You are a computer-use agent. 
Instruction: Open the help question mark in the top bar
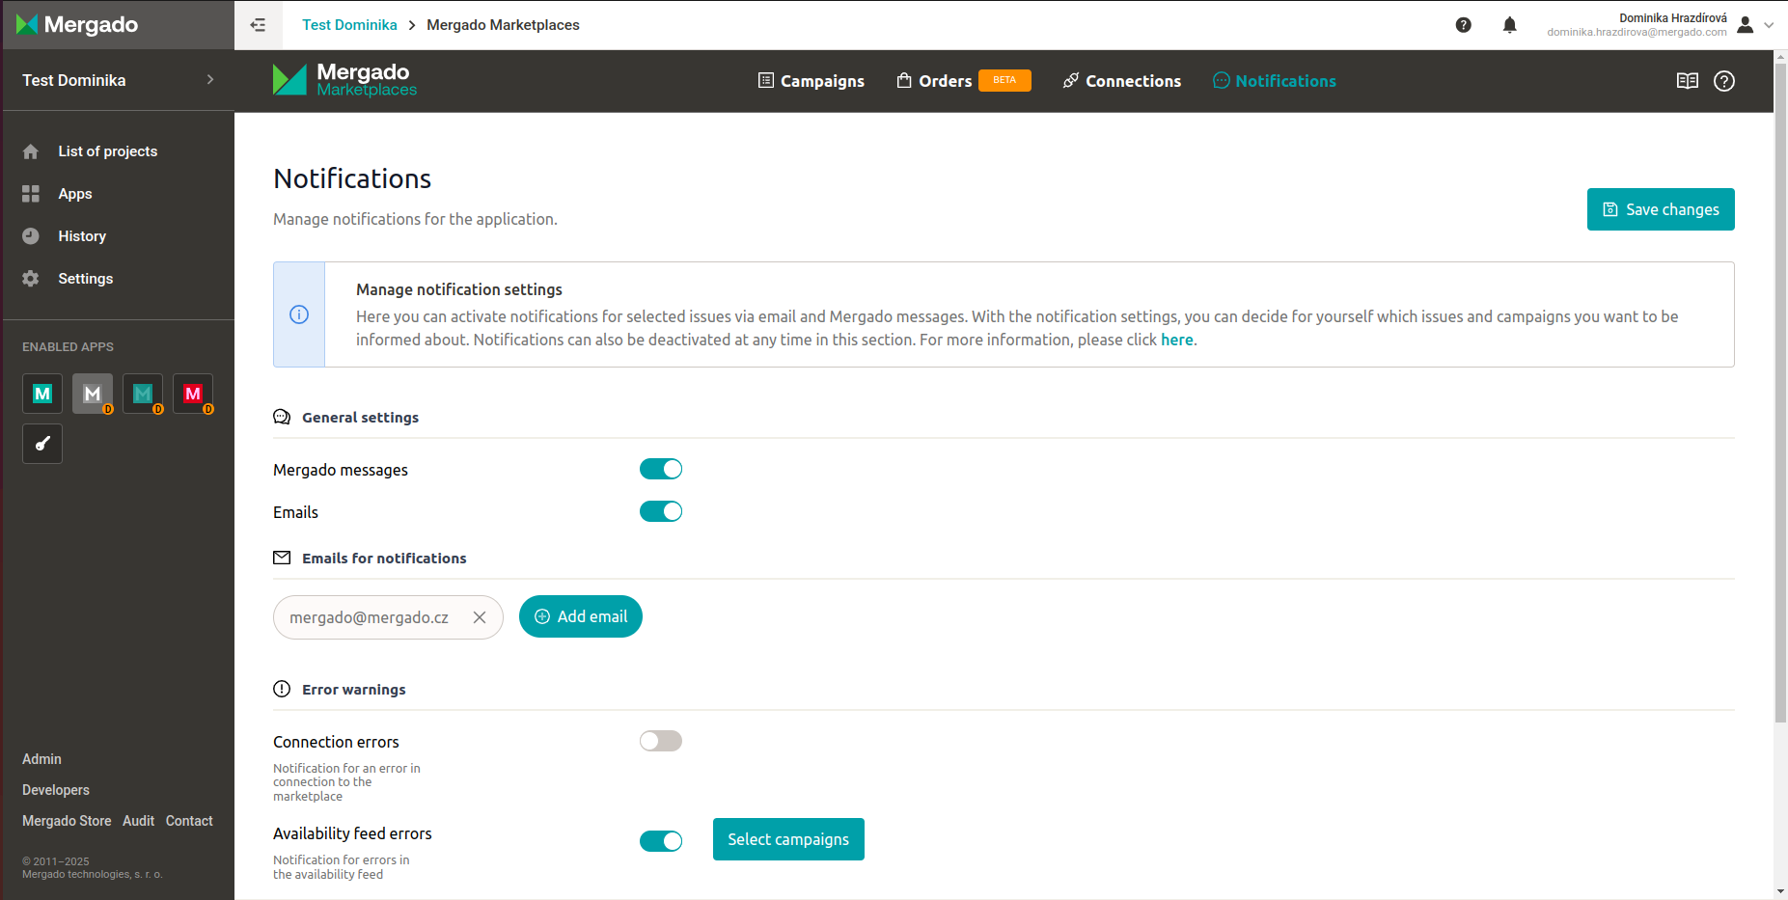pyautogui.click(x=1464, y=25)
